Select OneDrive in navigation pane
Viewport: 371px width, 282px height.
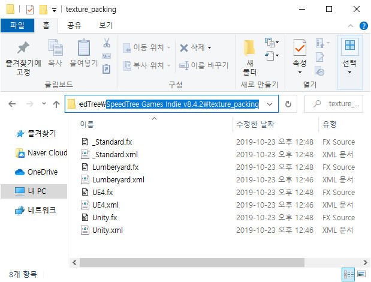point(36,172)
